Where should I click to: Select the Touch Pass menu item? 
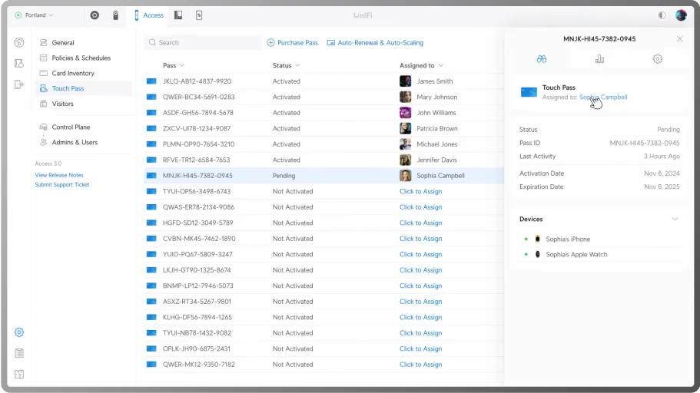tap(84, 88)
